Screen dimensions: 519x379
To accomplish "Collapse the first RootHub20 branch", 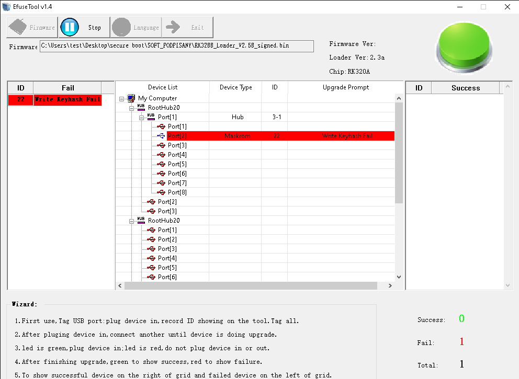I will click(x=130, y=107).
